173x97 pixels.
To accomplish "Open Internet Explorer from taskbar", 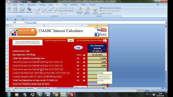I will click(40, 95).
